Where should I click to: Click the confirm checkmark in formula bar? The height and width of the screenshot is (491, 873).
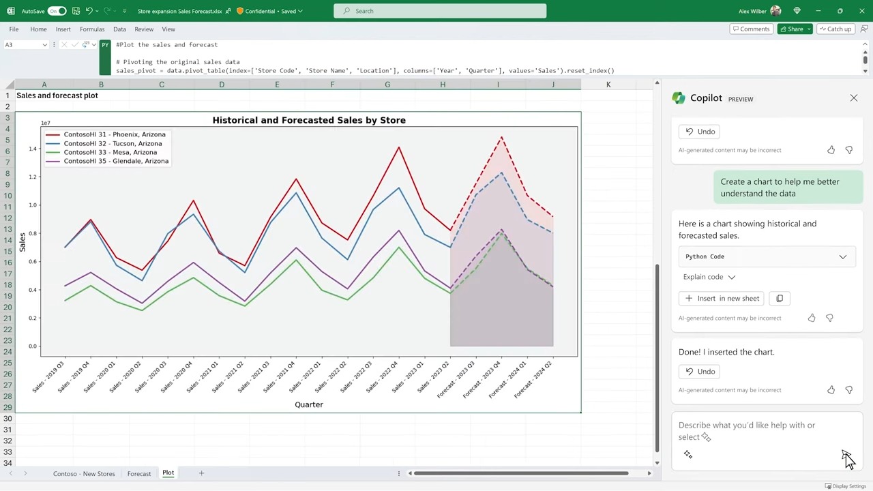point(75,45)
